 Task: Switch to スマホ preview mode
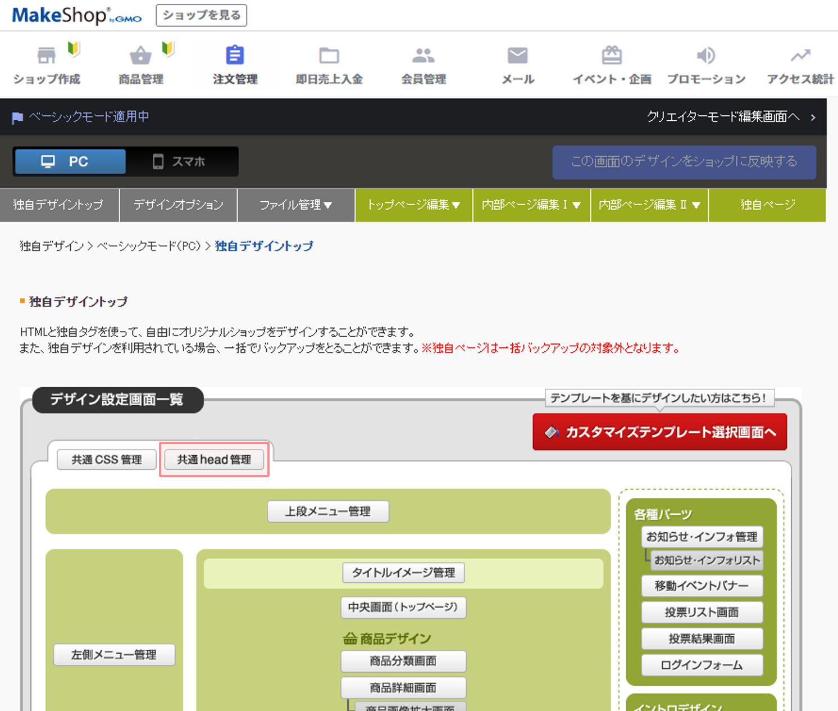click(x=181, y=161)
